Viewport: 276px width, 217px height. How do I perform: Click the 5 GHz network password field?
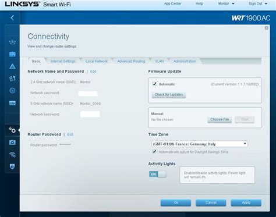pos(90,114)
